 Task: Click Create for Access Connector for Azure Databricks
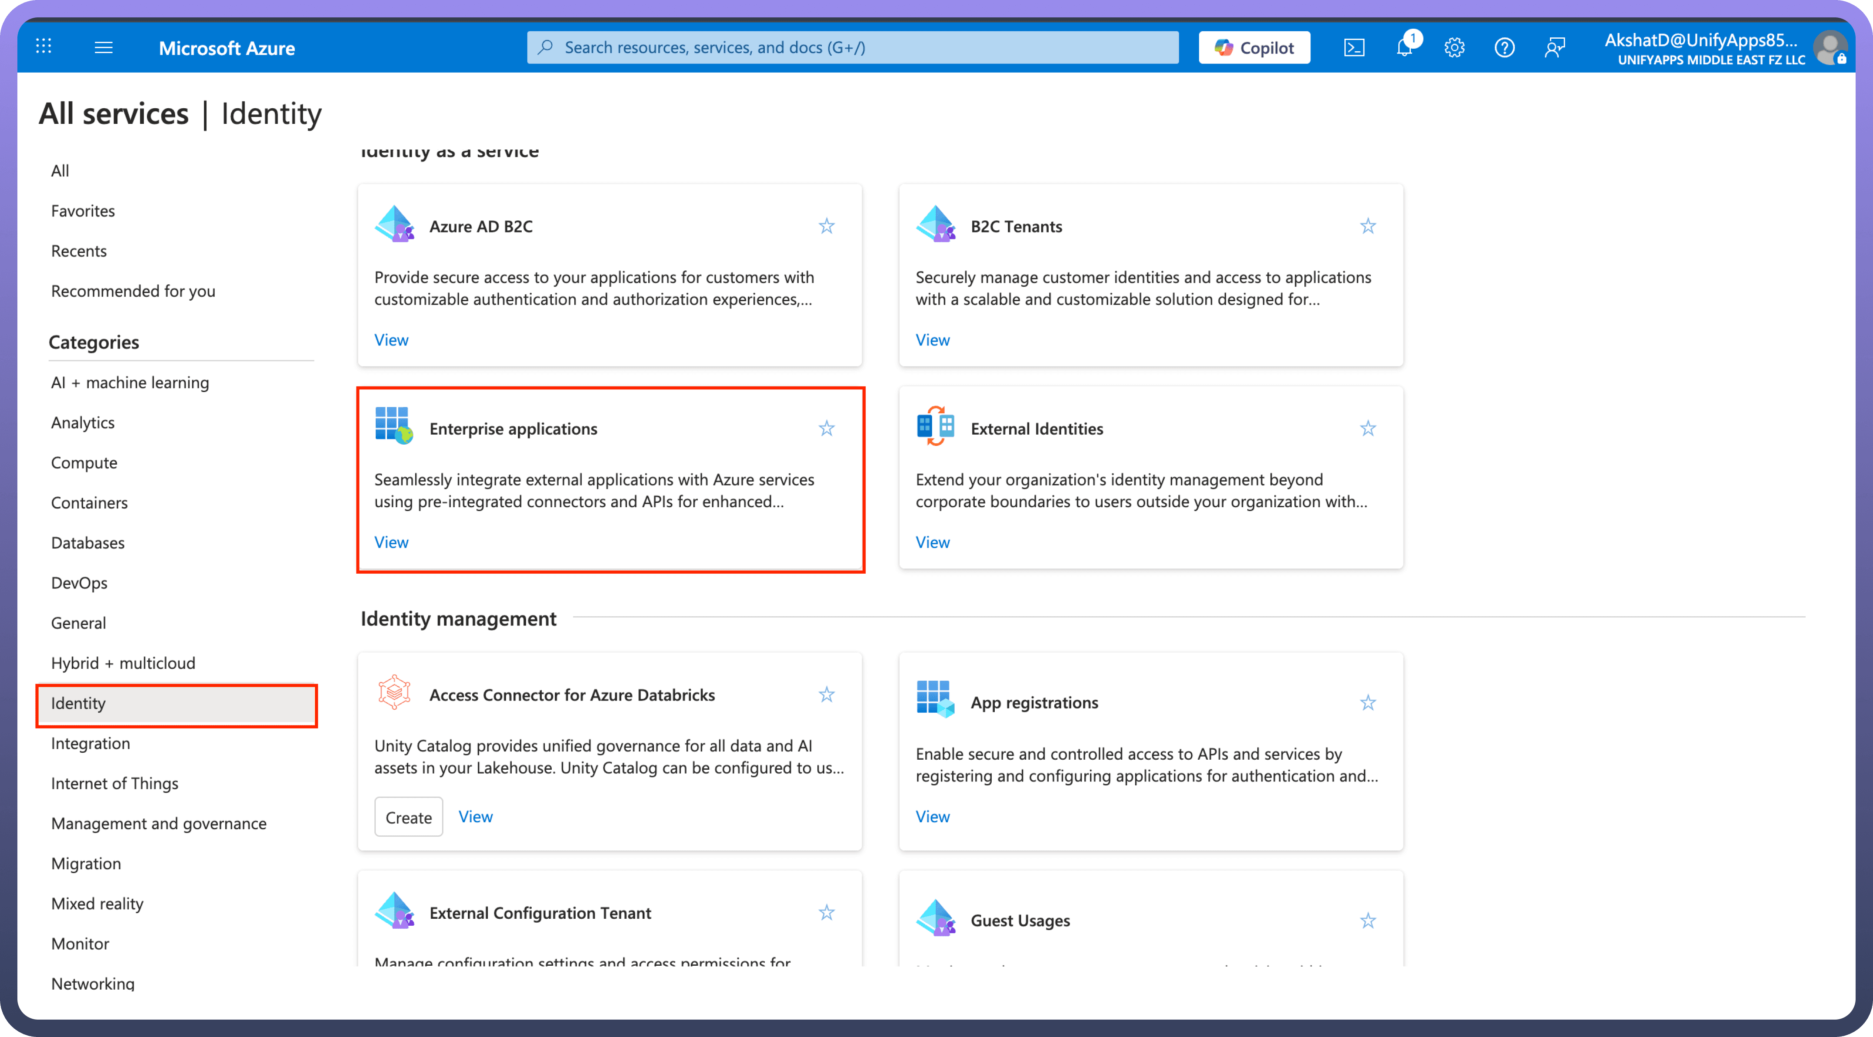click(409, 818)
